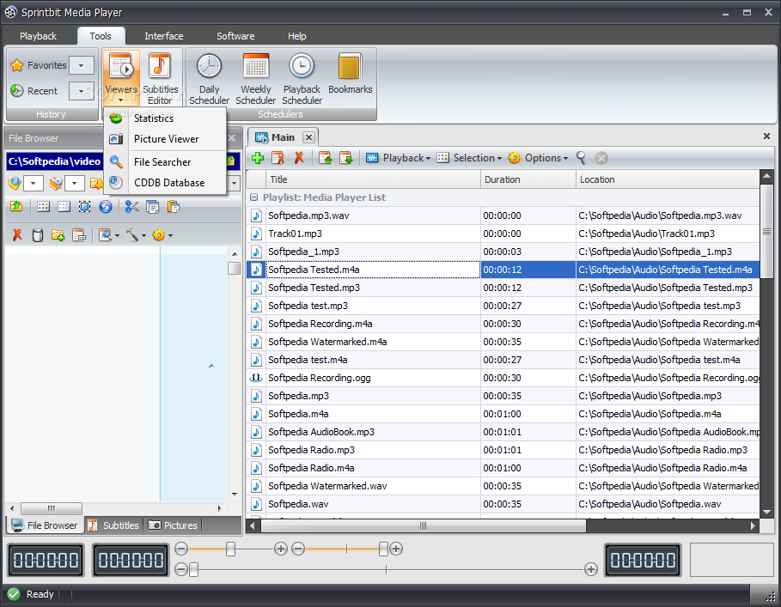
Task: Click the move item down playlist icon
Action: (x=345, y=158)
